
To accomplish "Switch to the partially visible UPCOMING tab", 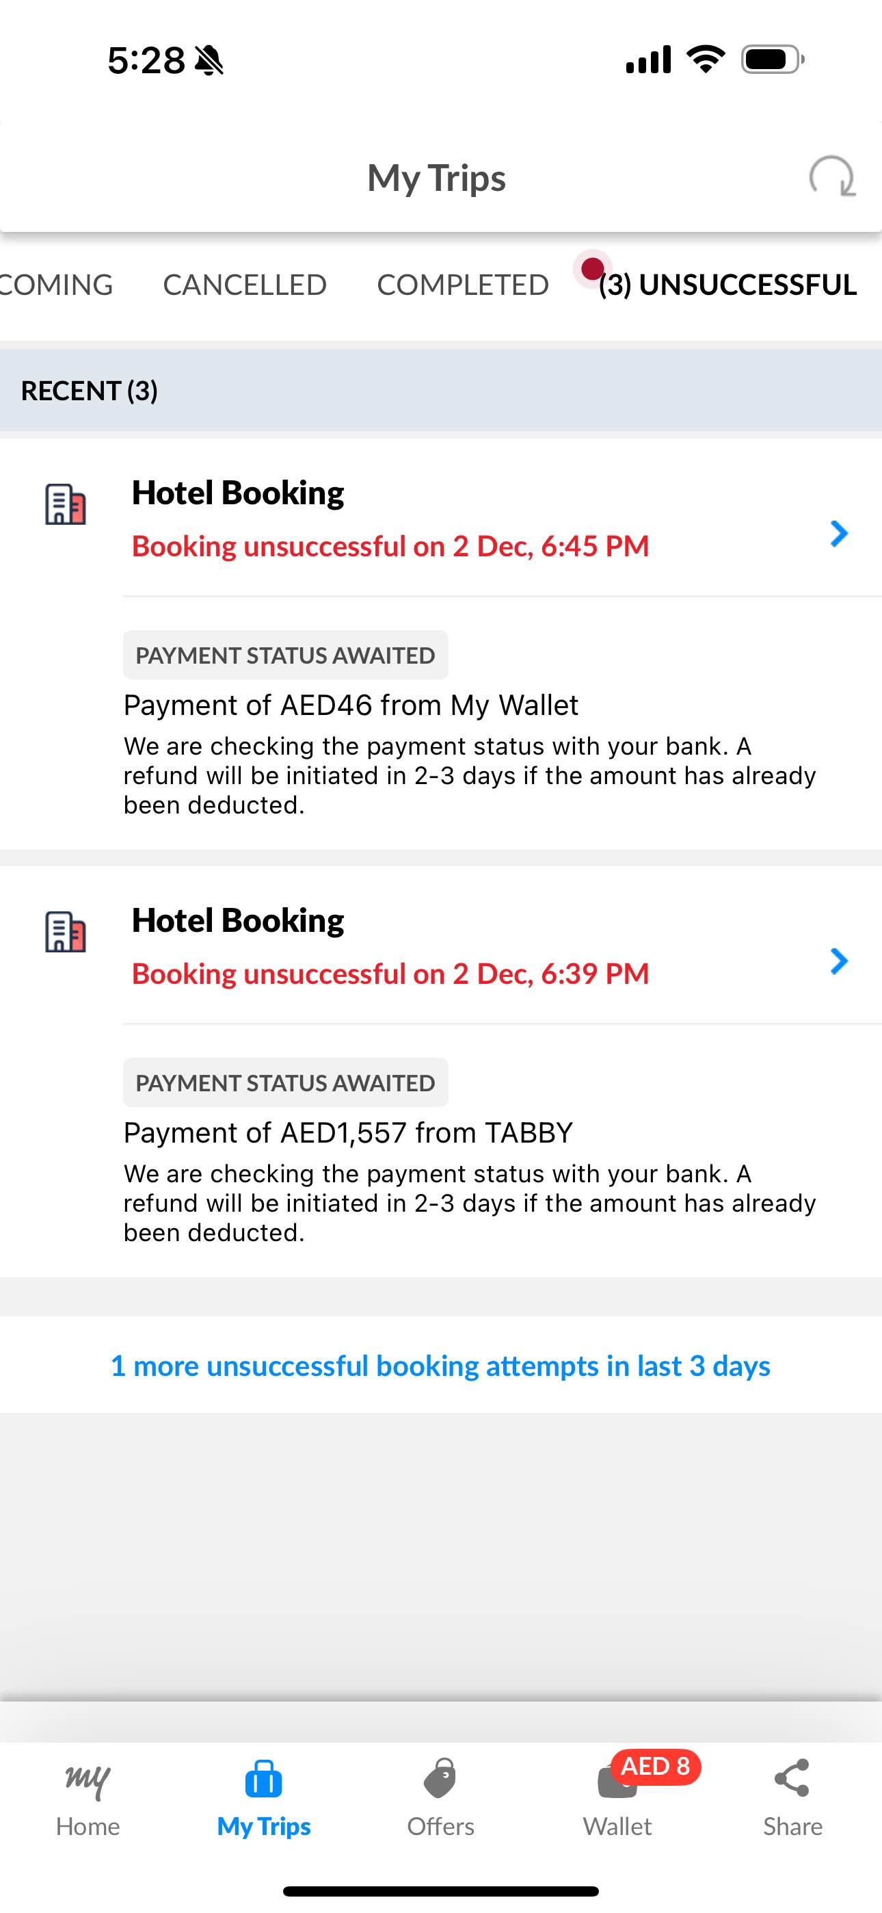I will pos(57,285).
